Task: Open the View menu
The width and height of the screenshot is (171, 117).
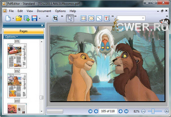Action: click(x=30, y=11)
